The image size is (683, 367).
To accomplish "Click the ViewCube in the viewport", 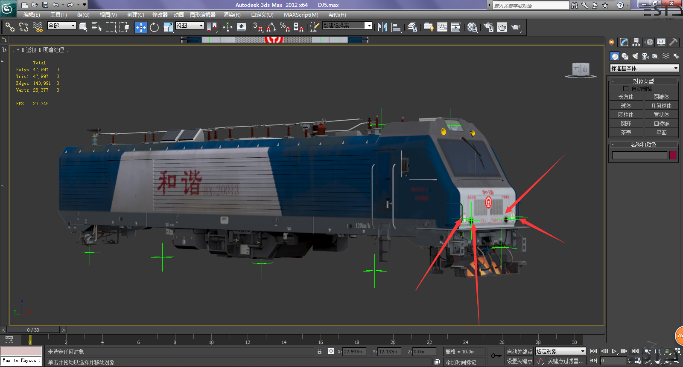I will pyautogui.click(x=581, y=69).
